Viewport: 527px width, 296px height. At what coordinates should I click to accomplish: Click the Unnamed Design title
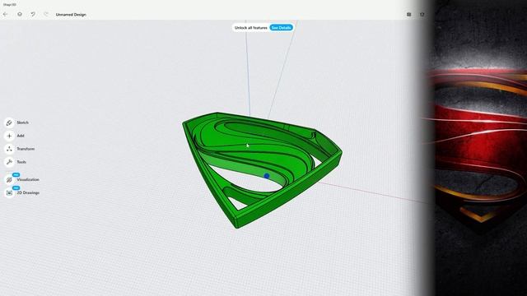pyautogui.click(x=71, y=15)
